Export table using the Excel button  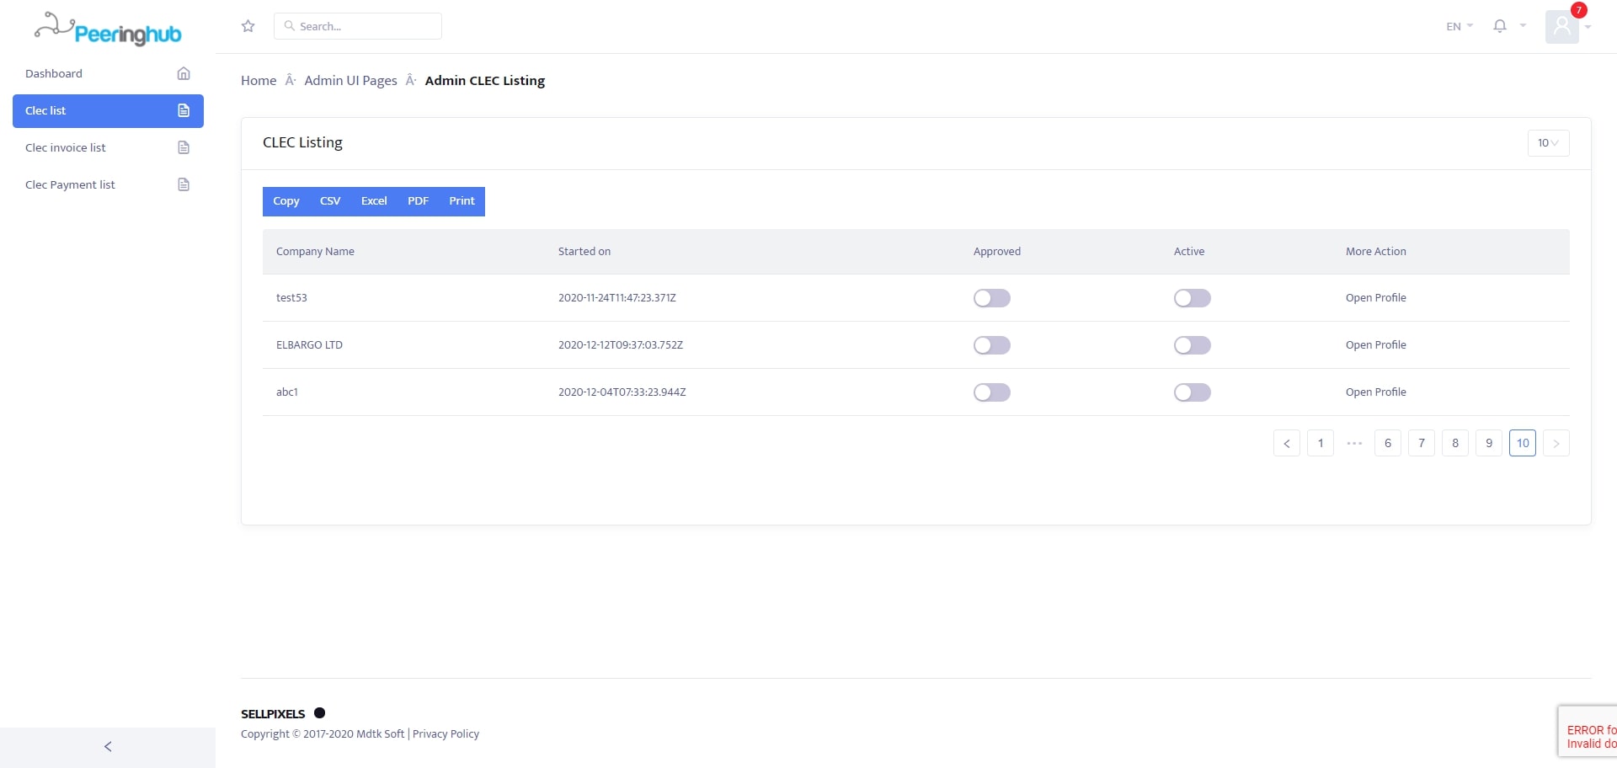pos(374,201)
